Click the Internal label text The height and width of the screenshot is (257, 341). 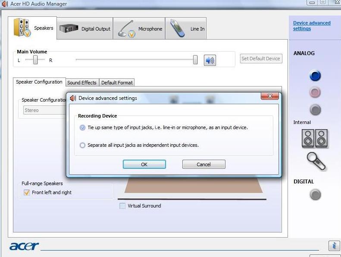click(302, 122)
